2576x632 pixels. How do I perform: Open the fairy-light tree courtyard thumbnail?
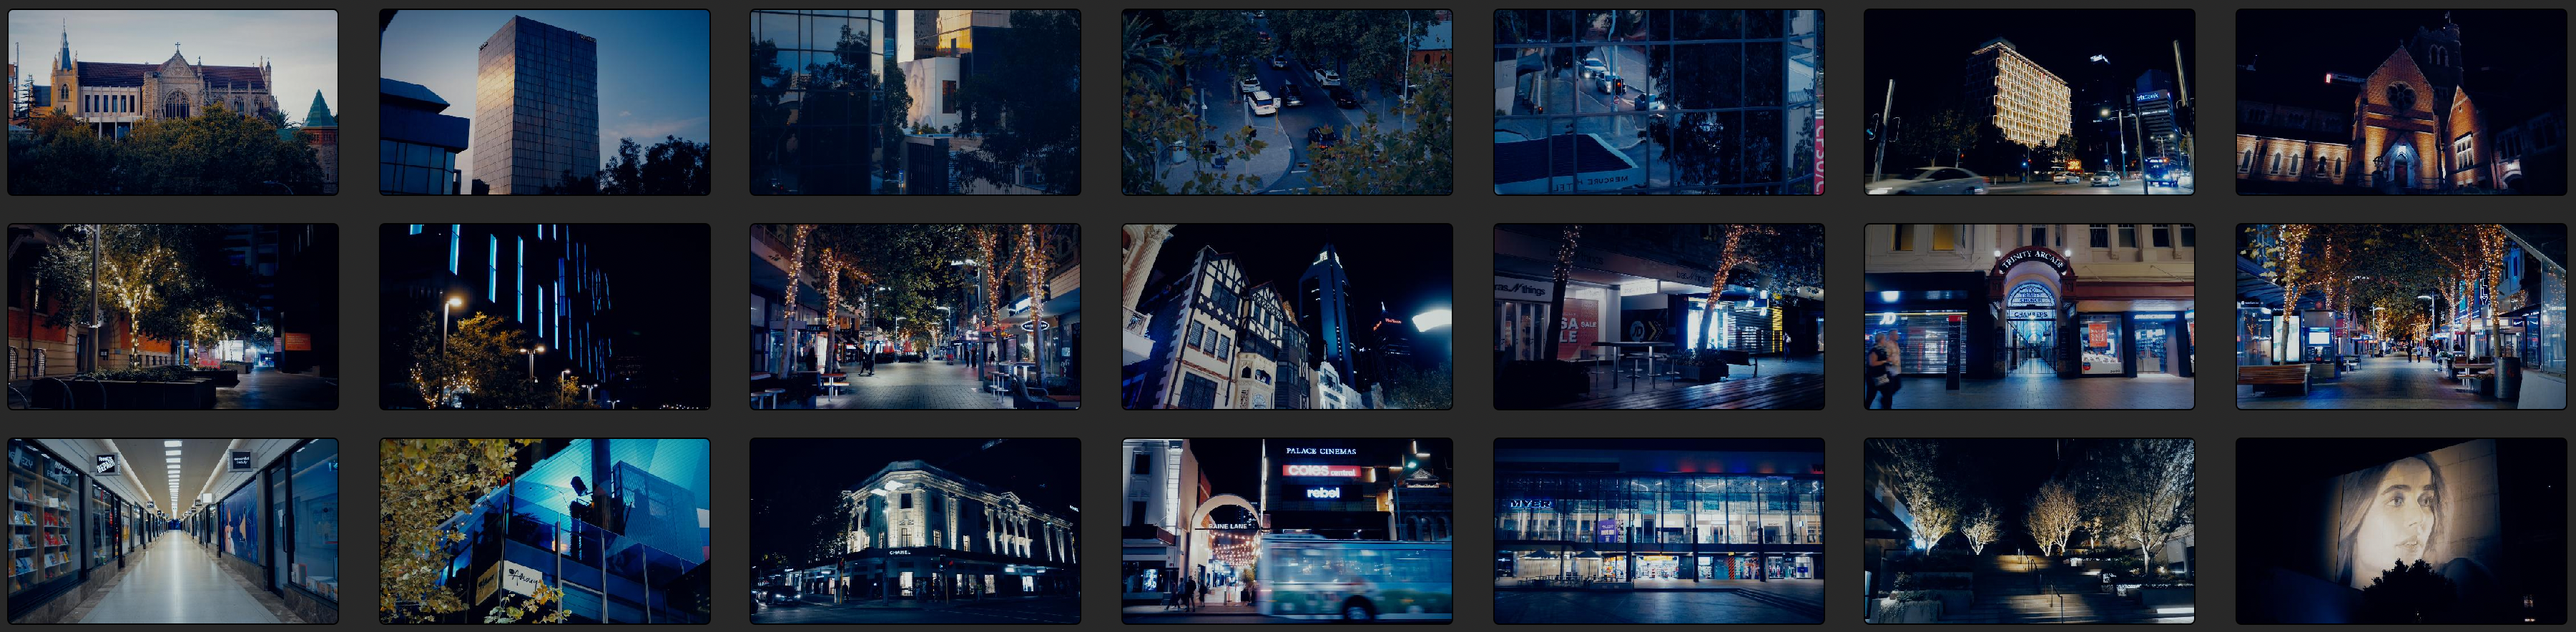coord(173,316)
